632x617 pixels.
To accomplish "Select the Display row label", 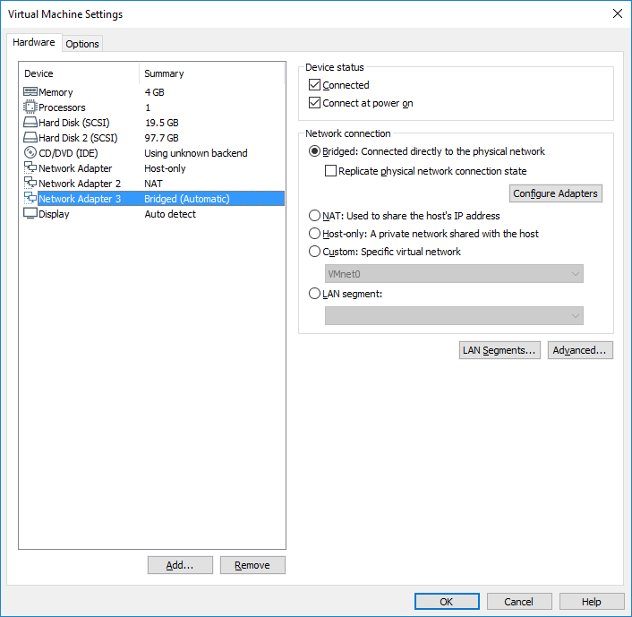I will 54,214.
